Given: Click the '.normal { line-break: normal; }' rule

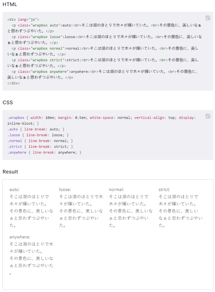Looking at the screenshot, I should pos(40,141).
